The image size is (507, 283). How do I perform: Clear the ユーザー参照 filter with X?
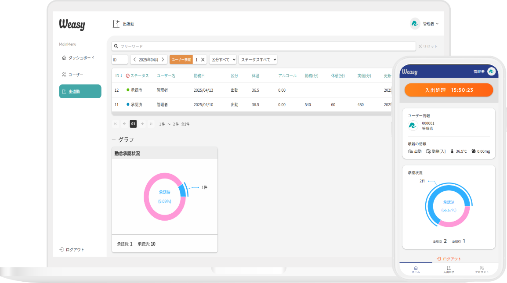click(x=203, y=60)
